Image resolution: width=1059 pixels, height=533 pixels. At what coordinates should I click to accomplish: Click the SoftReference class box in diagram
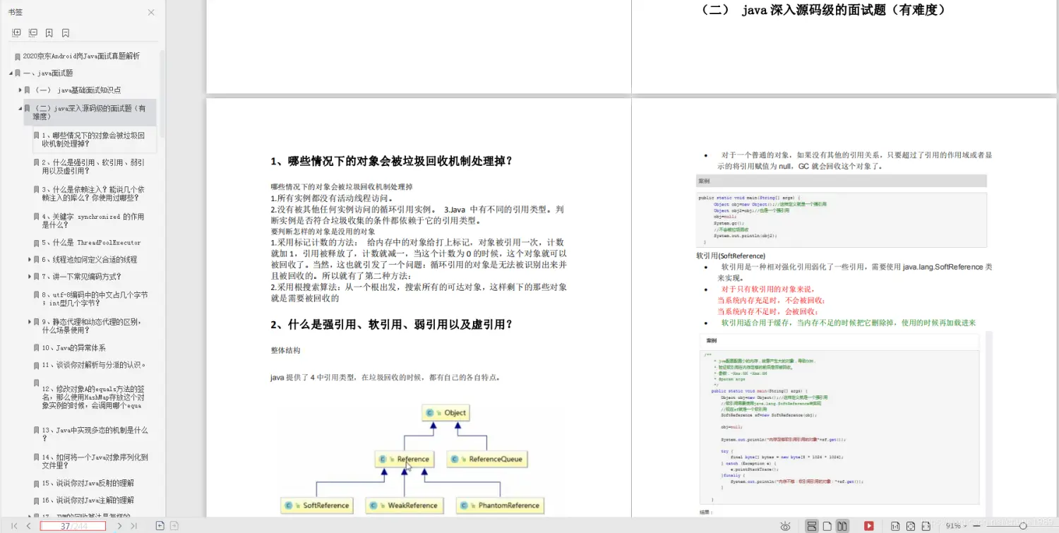click(x=317, y=505)
